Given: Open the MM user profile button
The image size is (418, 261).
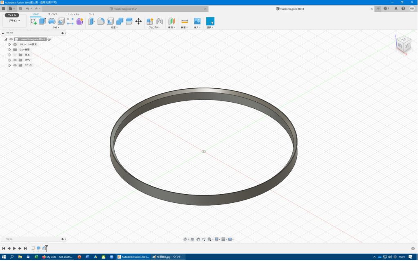Looking at the screenshot, I should pyautogui.click(x=412, y=9).
